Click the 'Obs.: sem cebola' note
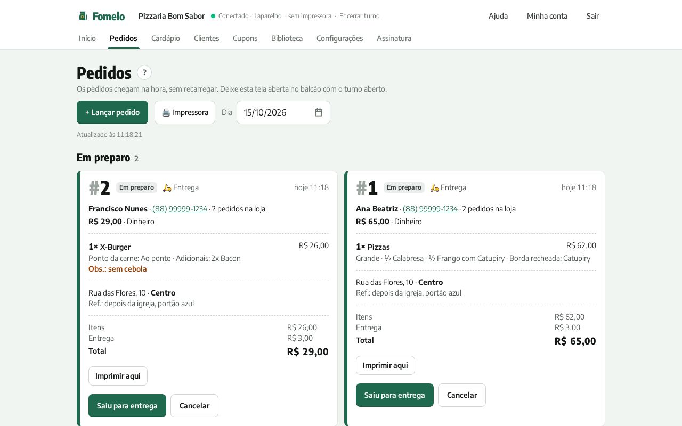This screenshot has height=426, width=682. [118, 269]
